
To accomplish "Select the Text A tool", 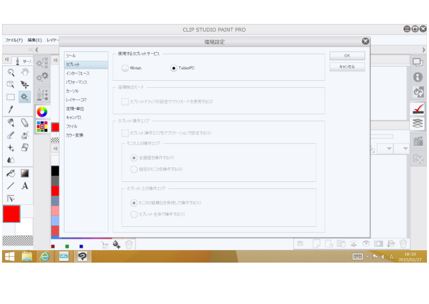I will (25, 186).
